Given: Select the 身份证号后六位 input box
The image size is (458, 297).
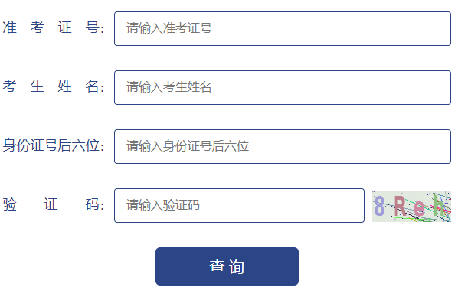Looking at the screenshot, I should click(283, 147).
